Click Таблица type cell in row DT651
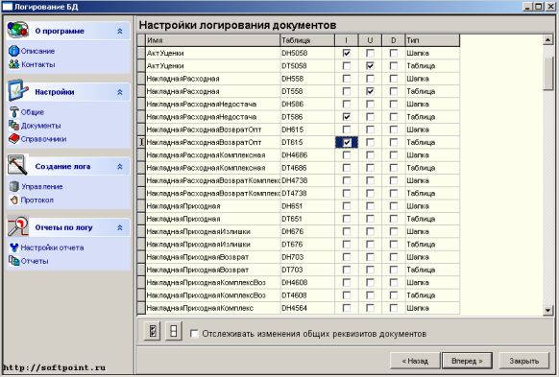This screenshot has width=559, height=377. click(432, 219)
